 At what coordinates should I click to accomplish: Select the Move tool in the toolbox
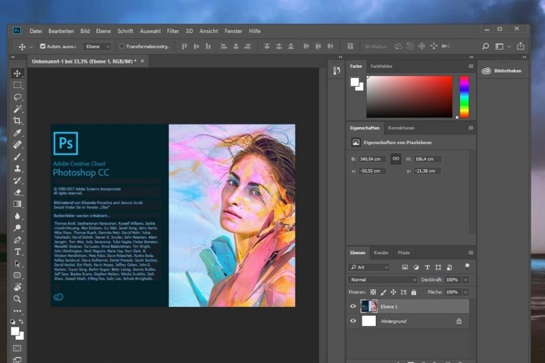tap(17, 73)
